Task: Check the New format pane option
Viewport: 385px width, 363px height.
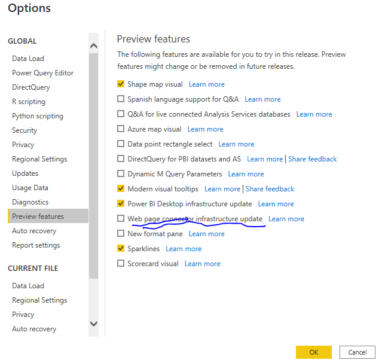Action: 121,234
